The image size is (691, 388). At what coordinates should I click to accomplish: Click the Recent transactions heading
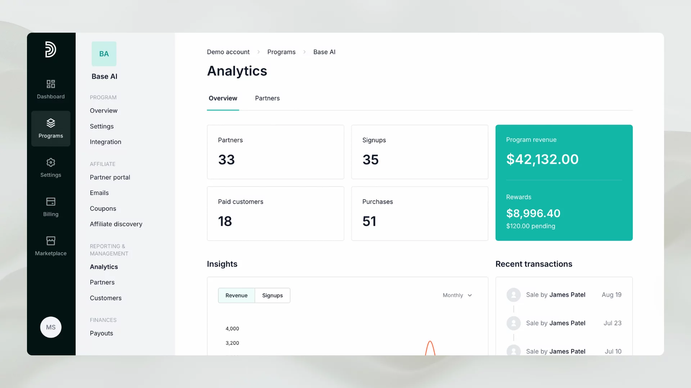pos(534,264)
